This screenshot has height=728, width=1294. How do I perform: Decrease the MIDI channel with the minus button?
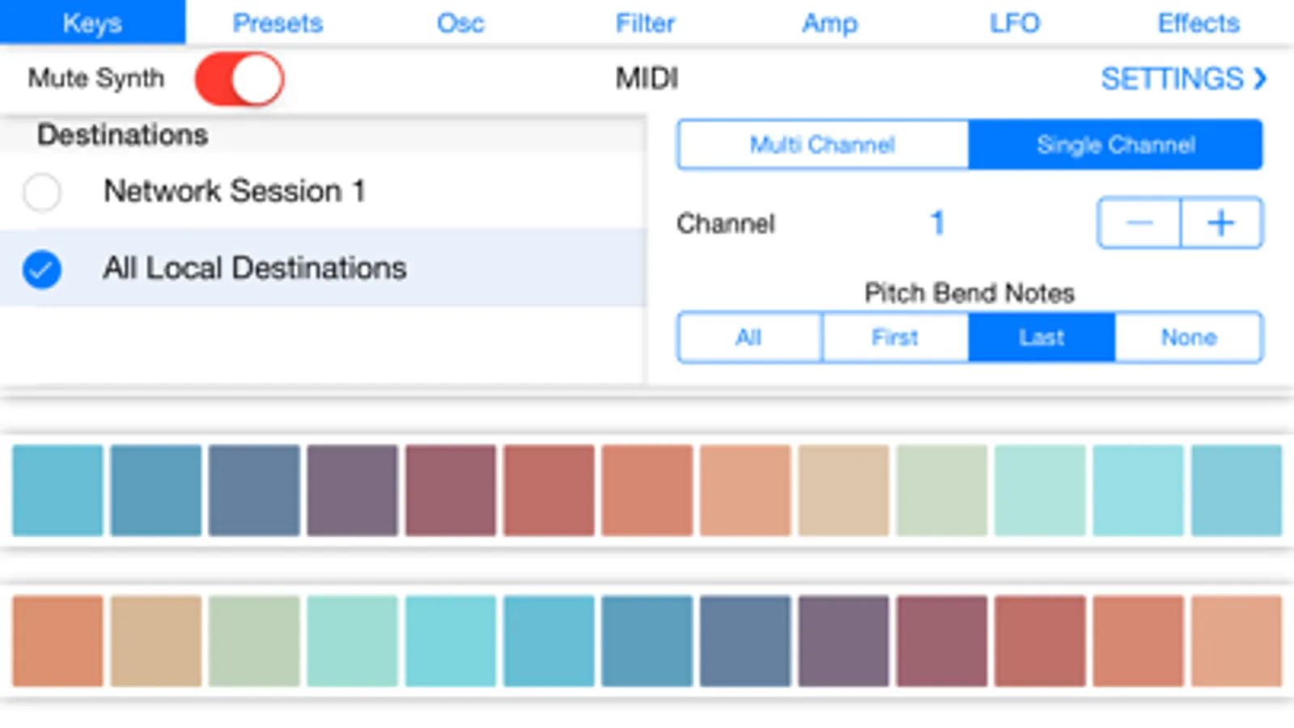(1139, 222)
